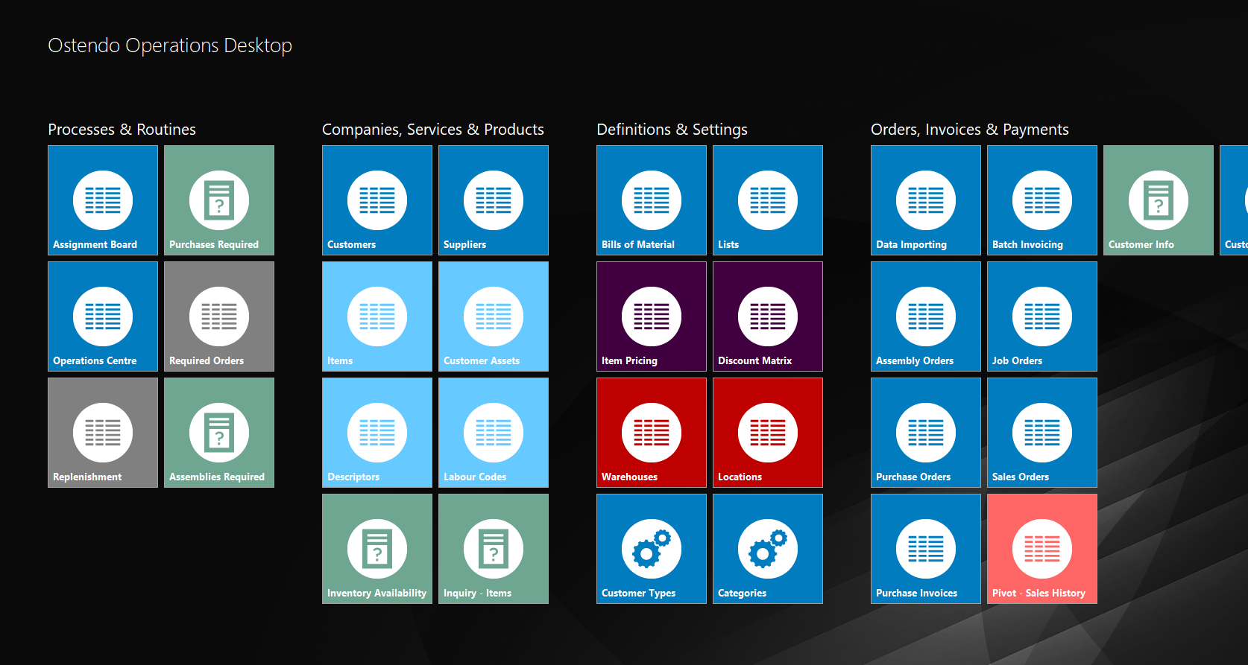The width and height of the screenshot is (1248, 665).
Task: Open the Item Pricing tile
Action: pyautogui.click(x=652, y=316)
